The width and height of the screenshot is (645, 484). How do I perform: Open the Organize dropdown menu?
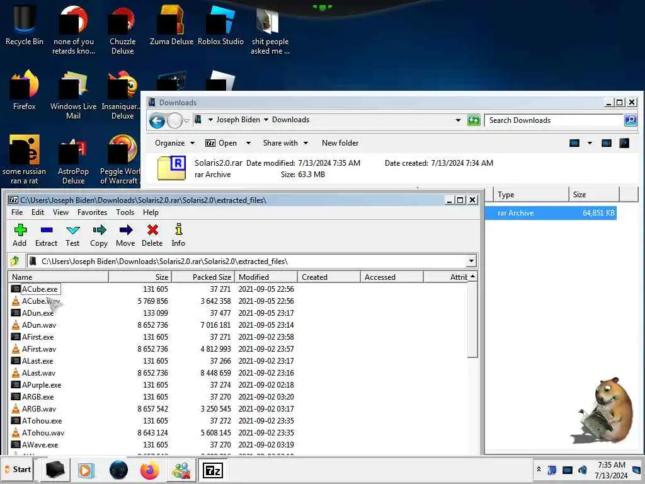(174, 143)
